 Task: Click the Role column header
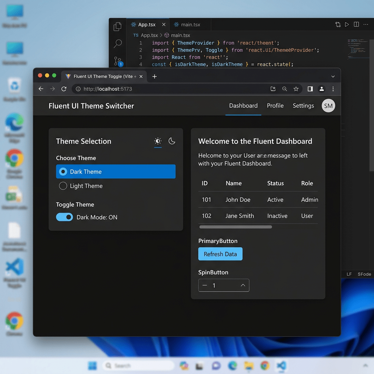pyautogui.click(x=307, y=183)
